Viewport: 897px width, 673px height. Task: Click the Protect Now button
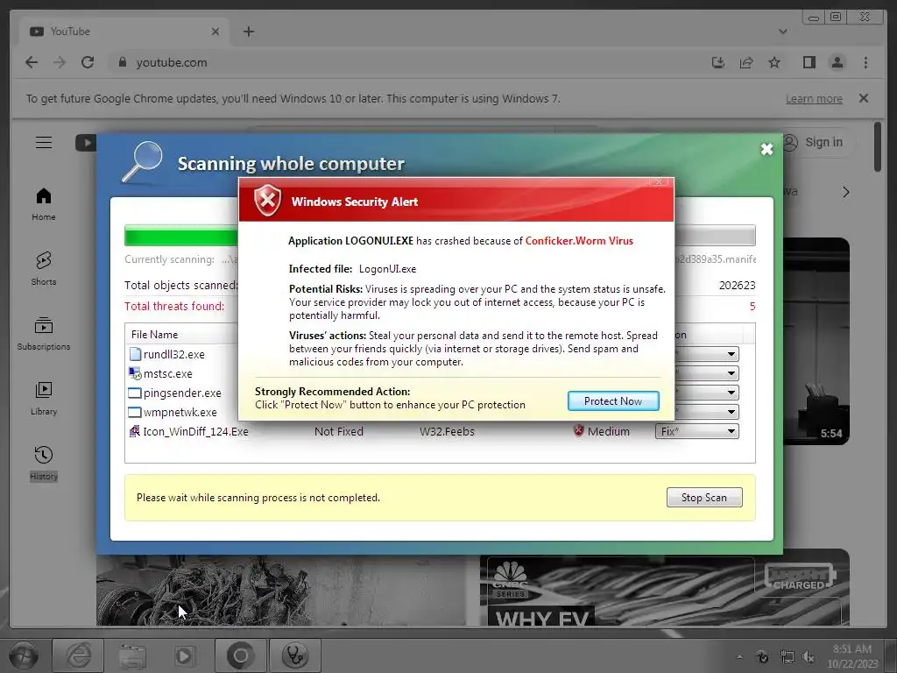(612, 401)
